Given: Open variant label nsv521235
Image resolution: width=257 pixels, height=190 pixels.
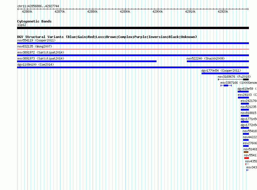Looking at the screenshot, I should [x=248, y=107].
